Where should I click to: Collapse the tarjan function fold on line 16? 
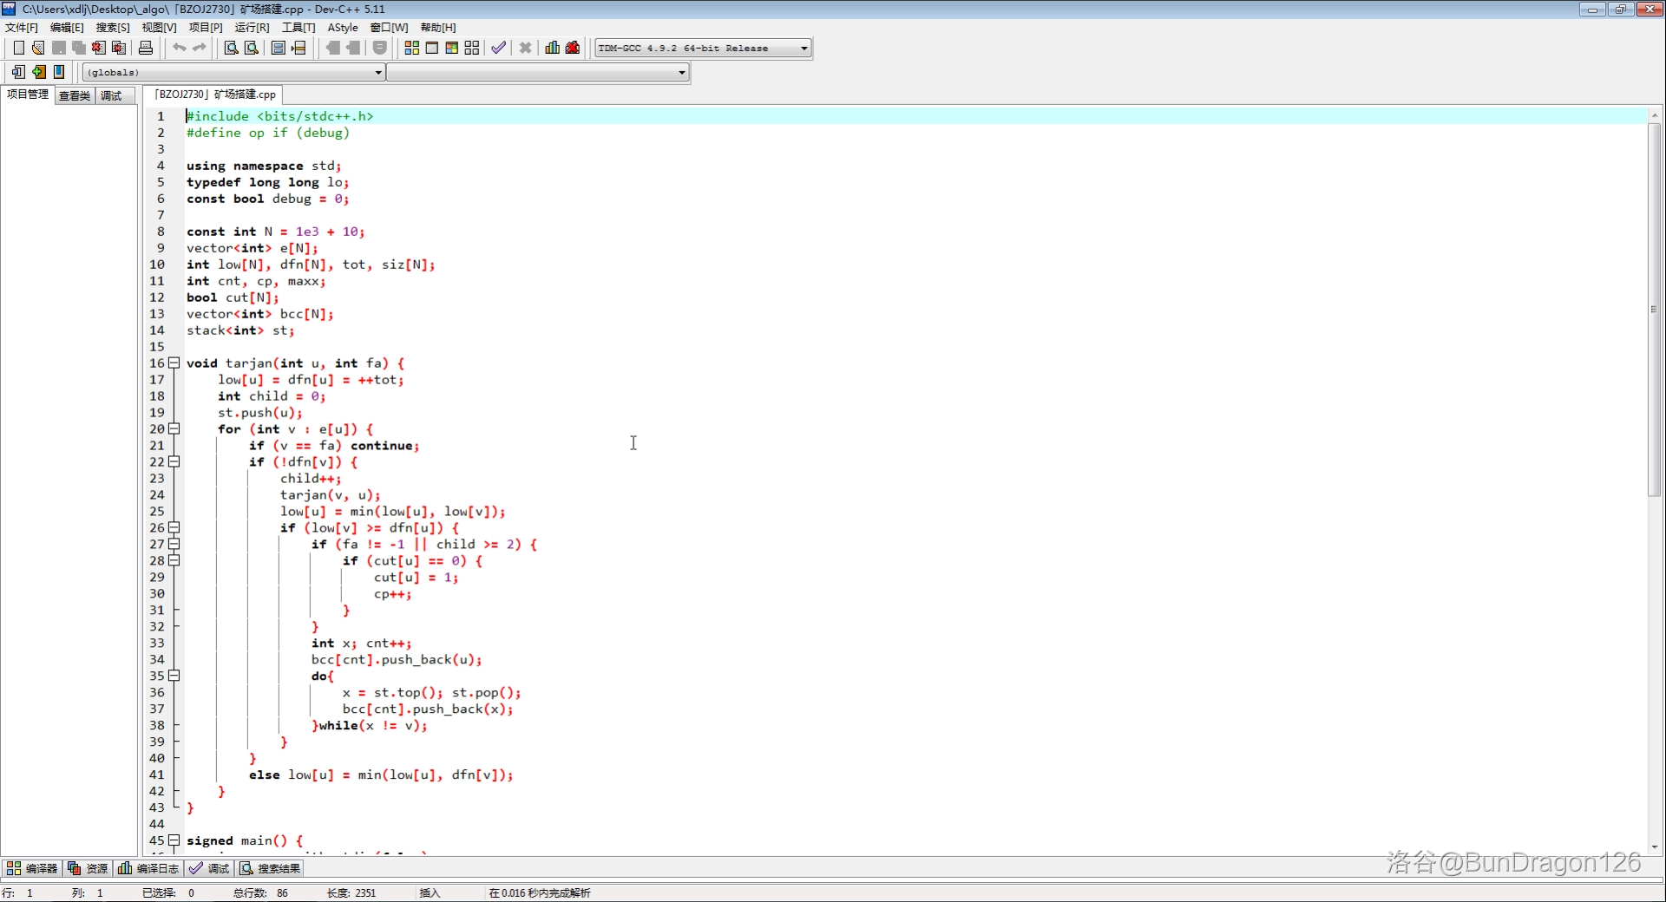coord(174,363)
